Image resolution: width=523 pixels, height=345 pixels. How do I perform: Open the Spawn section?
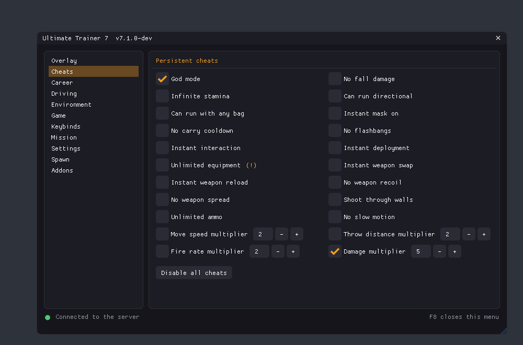pyautogui.click(x=94, y=159)
